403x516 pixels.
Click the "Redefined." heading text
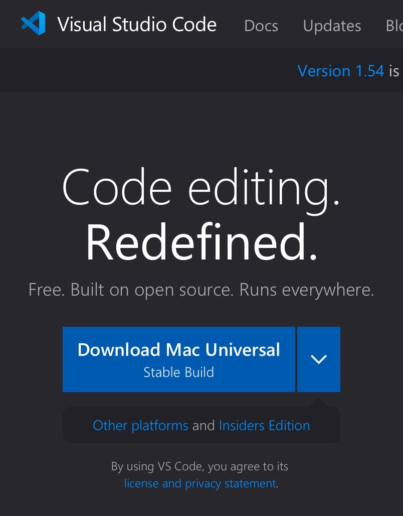[201, 242]
